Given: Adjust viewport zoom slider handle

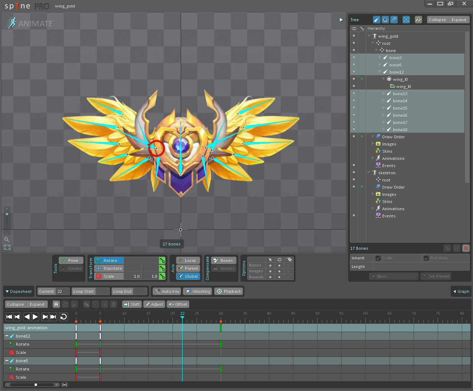Looking at the screenshot, I should (x=7, y=214).
